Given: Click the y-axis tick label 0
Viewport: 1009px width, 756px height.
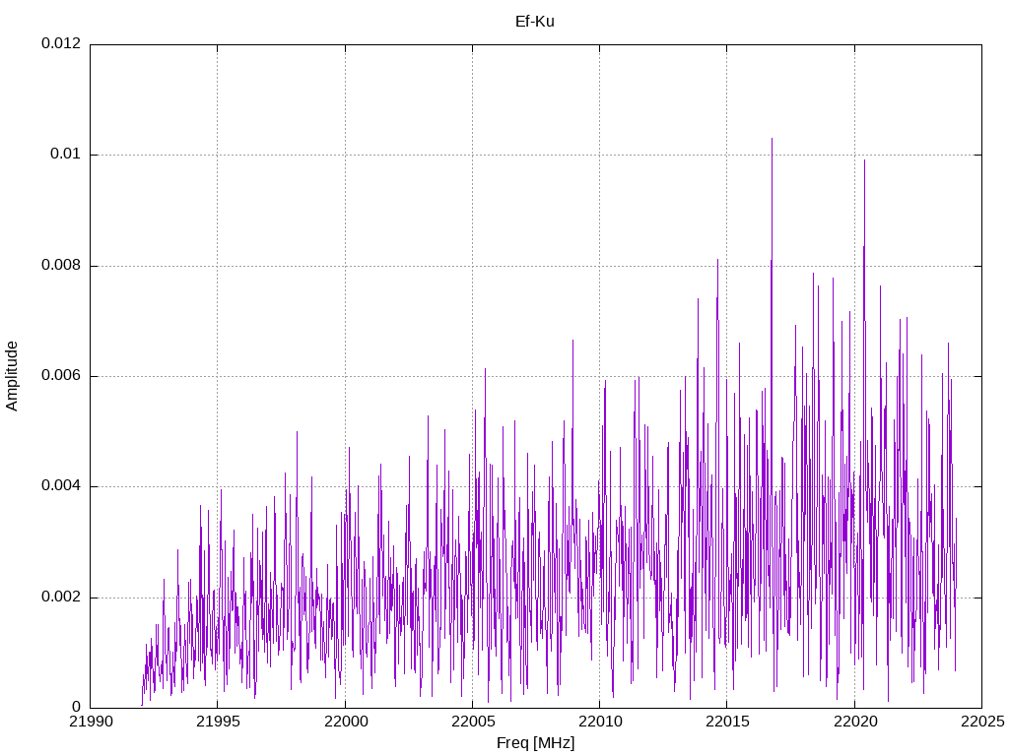Looking at the screenshot, I should (77, 708).
